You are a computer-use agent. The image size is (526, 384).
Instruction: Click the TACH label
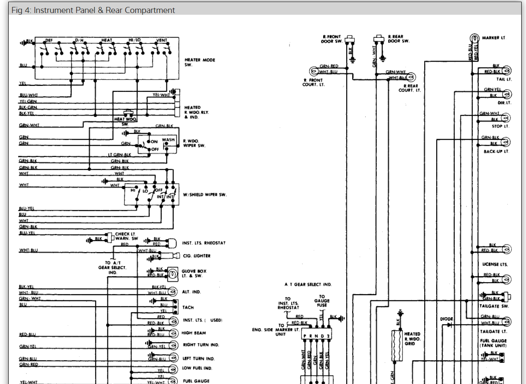[188, 307]
